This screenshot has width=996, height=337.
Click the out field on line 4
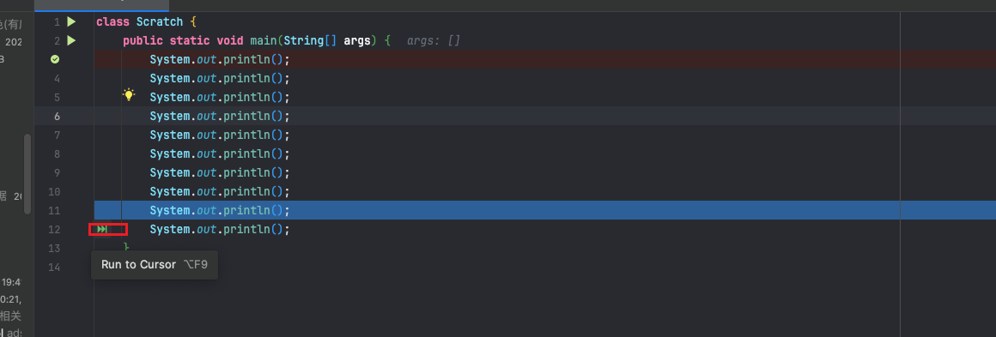pyautogui.click(x=206, y=79)
